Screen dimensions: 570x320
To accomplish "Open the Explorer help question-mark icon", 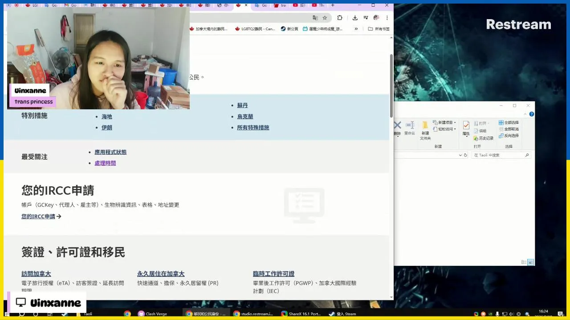I will [531, 114].
